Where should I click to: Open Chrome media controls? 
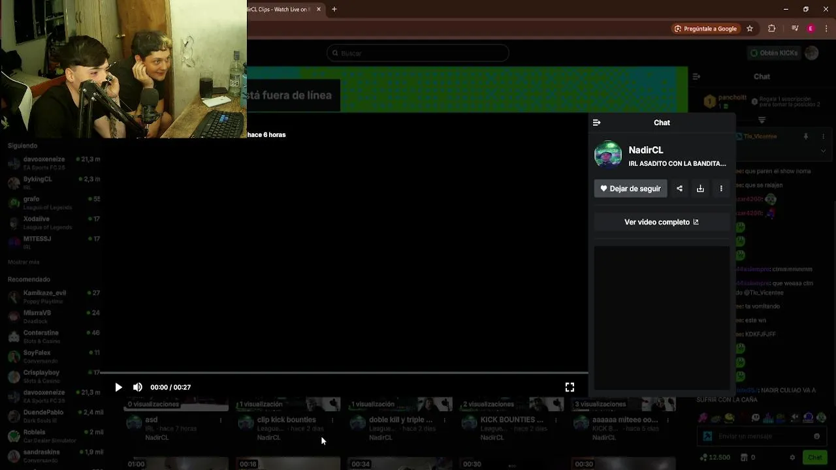(795, 29)
